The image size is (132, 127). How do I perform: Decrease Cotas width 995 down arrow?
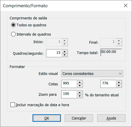(79, 86)
